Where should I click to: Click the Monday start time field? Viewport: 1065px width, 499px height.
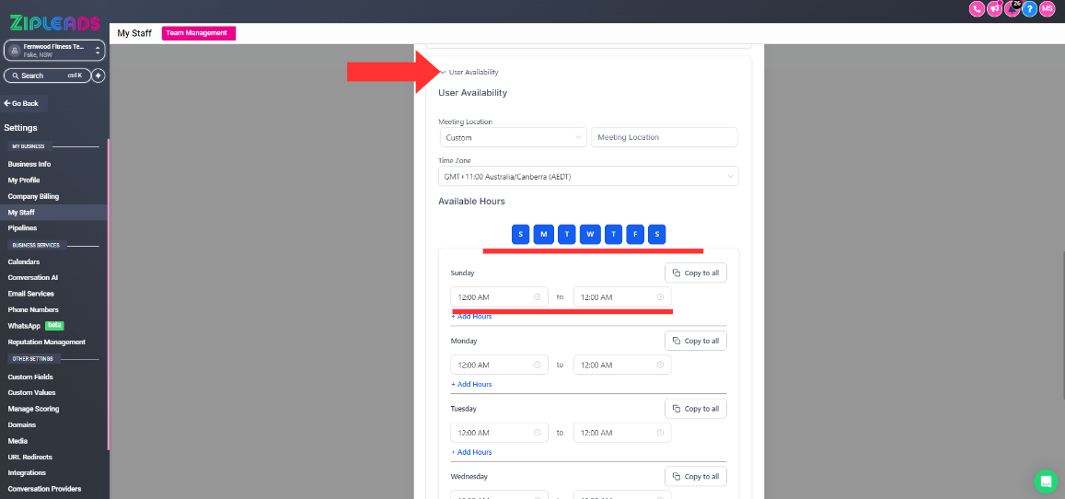pos(499,365)
